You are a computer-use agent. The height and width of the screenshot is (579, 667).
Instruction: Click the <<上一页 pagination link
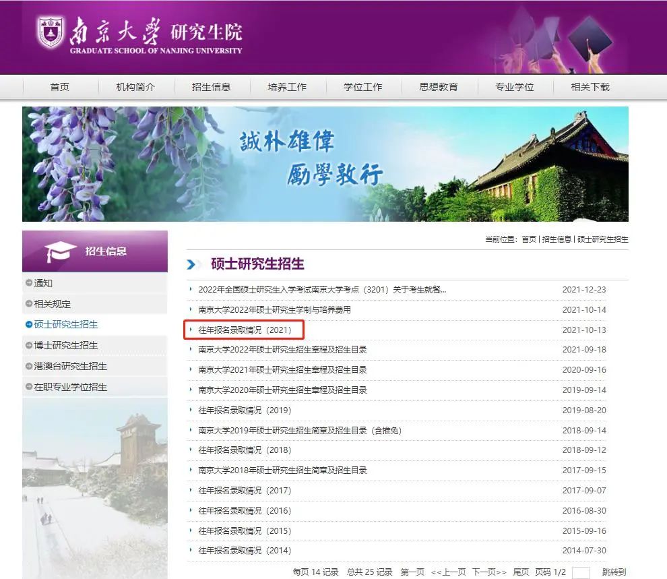pos(448,572)
